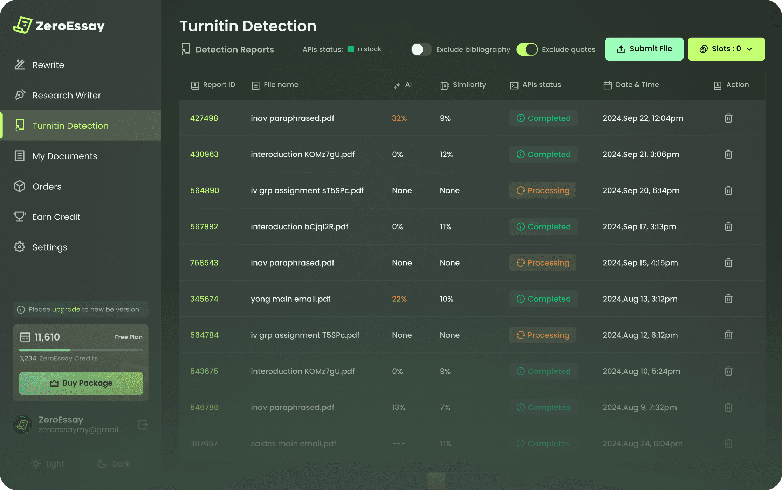Click the green In stock indicator
Image resolution: width=782 pixels, height=490 pixels.
(x=350, y=49)
